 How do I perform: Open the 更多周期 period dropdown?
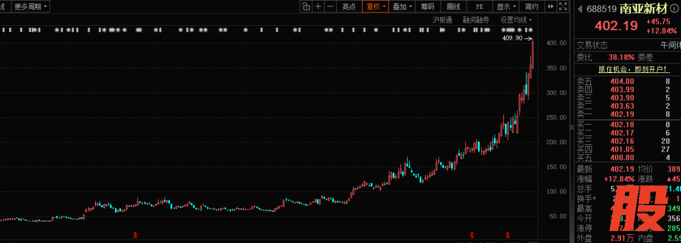tap(31, 6)
